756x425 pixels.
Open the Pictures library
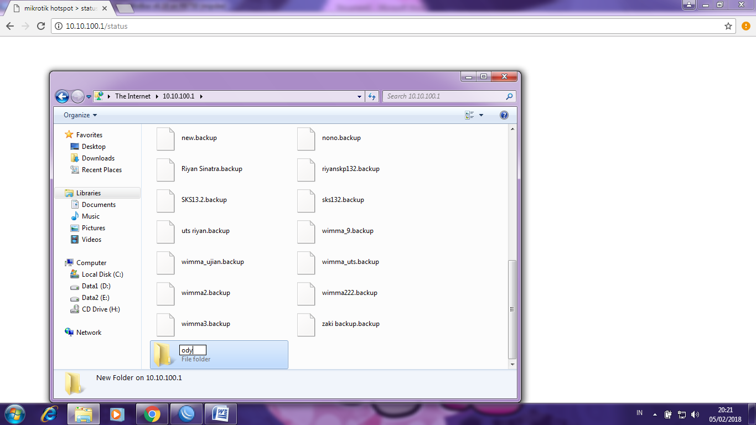click(x=92, y=227)
